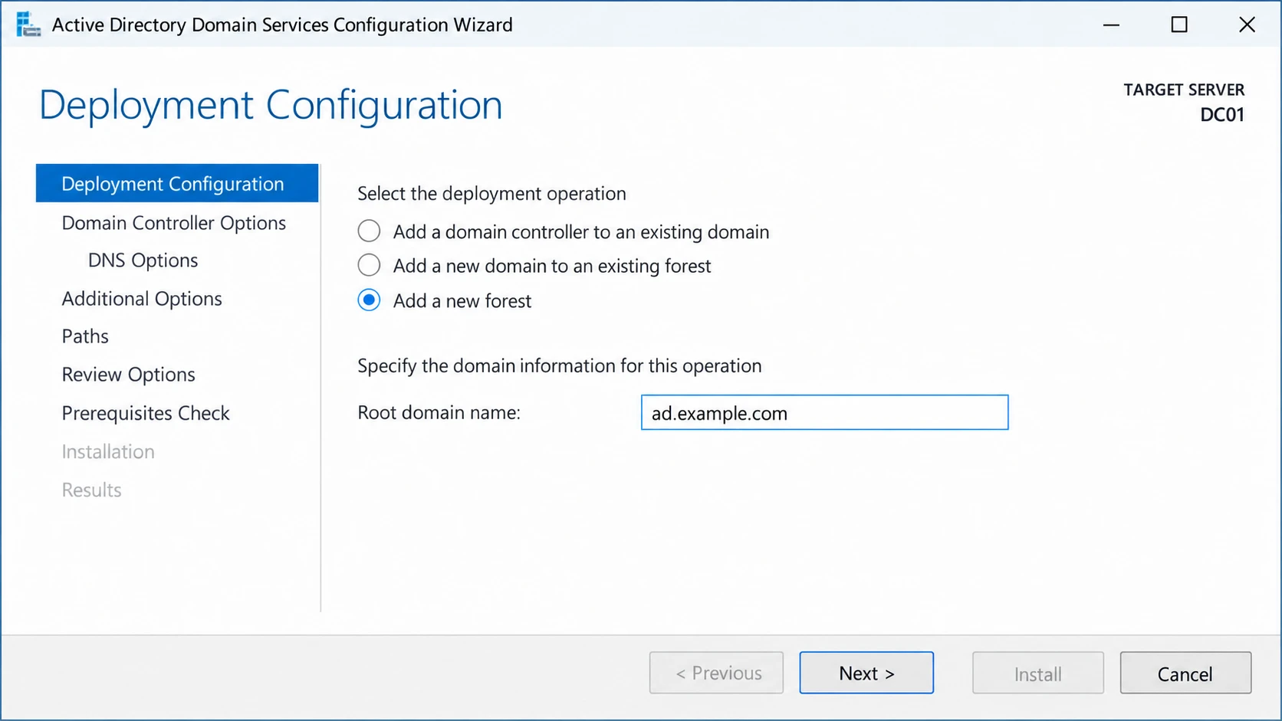Screen dimensions: 1282x721
Task: Maximize the wizard window
Action: point(1179,25)
